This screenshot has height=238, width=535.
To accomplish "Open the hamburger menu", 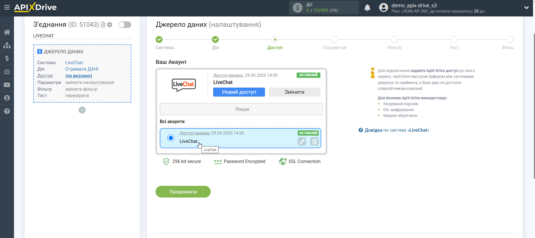I will (x=7, y=8).
